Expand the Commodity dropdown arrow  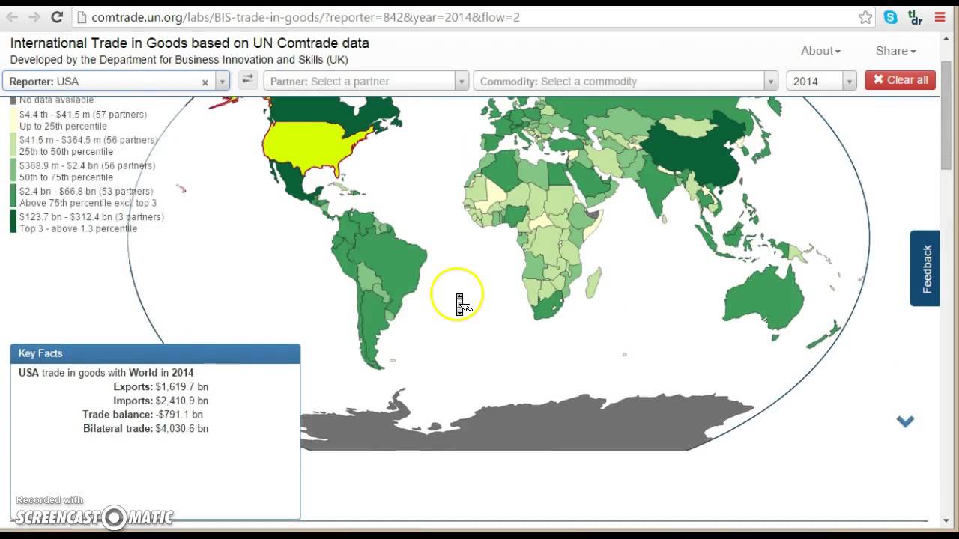coord(771,82)
